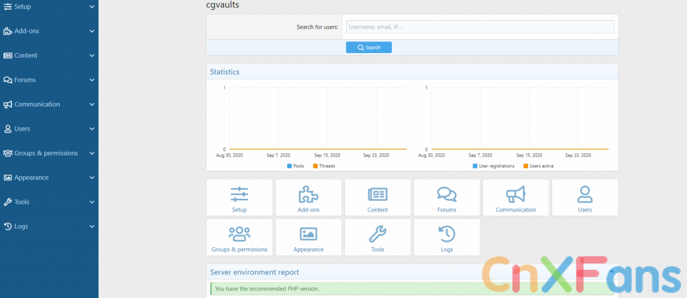Expand the Users sidebar chevron
687x298 pixels.
pyautogui.click(x=91, y=129)
